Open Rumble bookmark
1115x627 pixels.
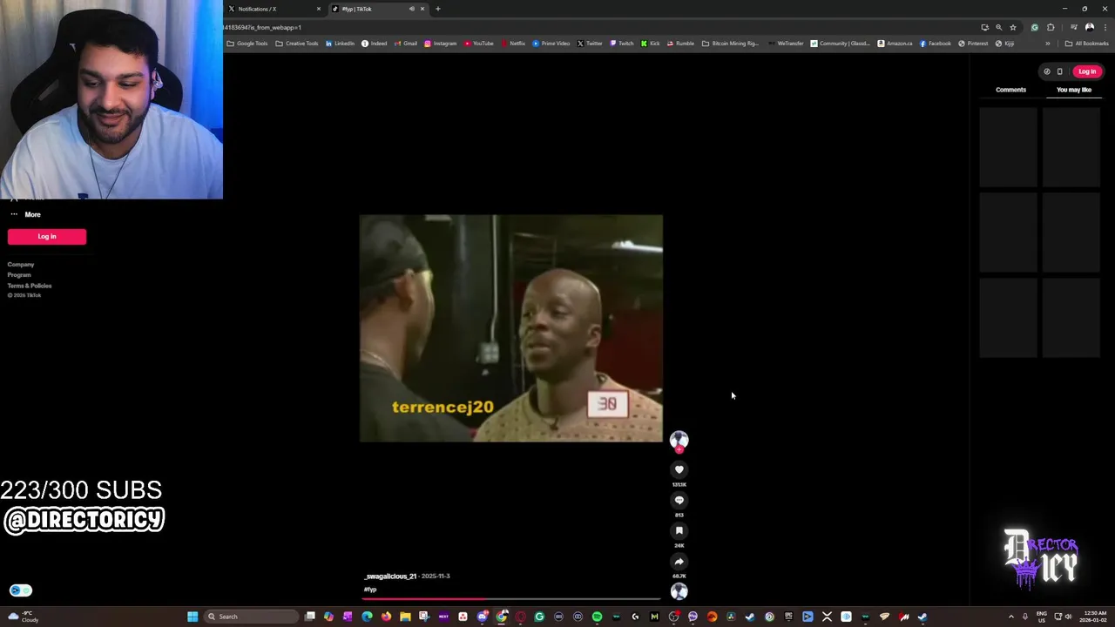click(680, 44)
